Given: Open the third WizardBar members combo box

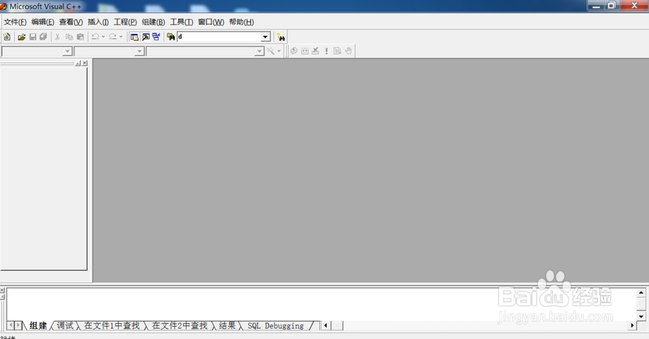Looking at the screenshot, I should coord(205,51).
